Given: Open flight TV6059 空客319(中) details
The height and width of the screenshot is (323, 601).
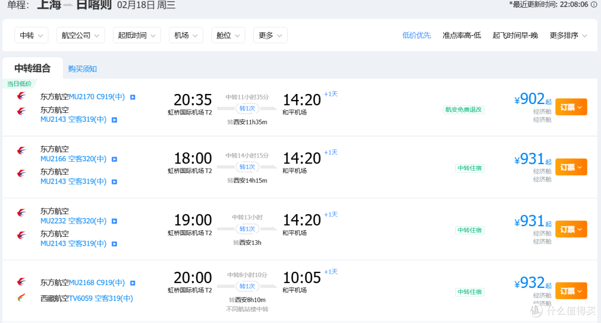Looking at the screenshot, I should pos(101,298).
